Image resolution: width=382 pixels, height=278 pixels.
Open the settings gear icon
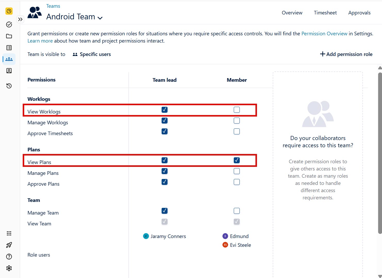tap(9, 268)
